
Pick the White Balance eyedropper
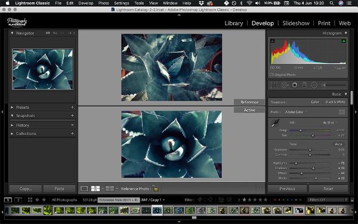pyautogui.click(x=275, y=123)
